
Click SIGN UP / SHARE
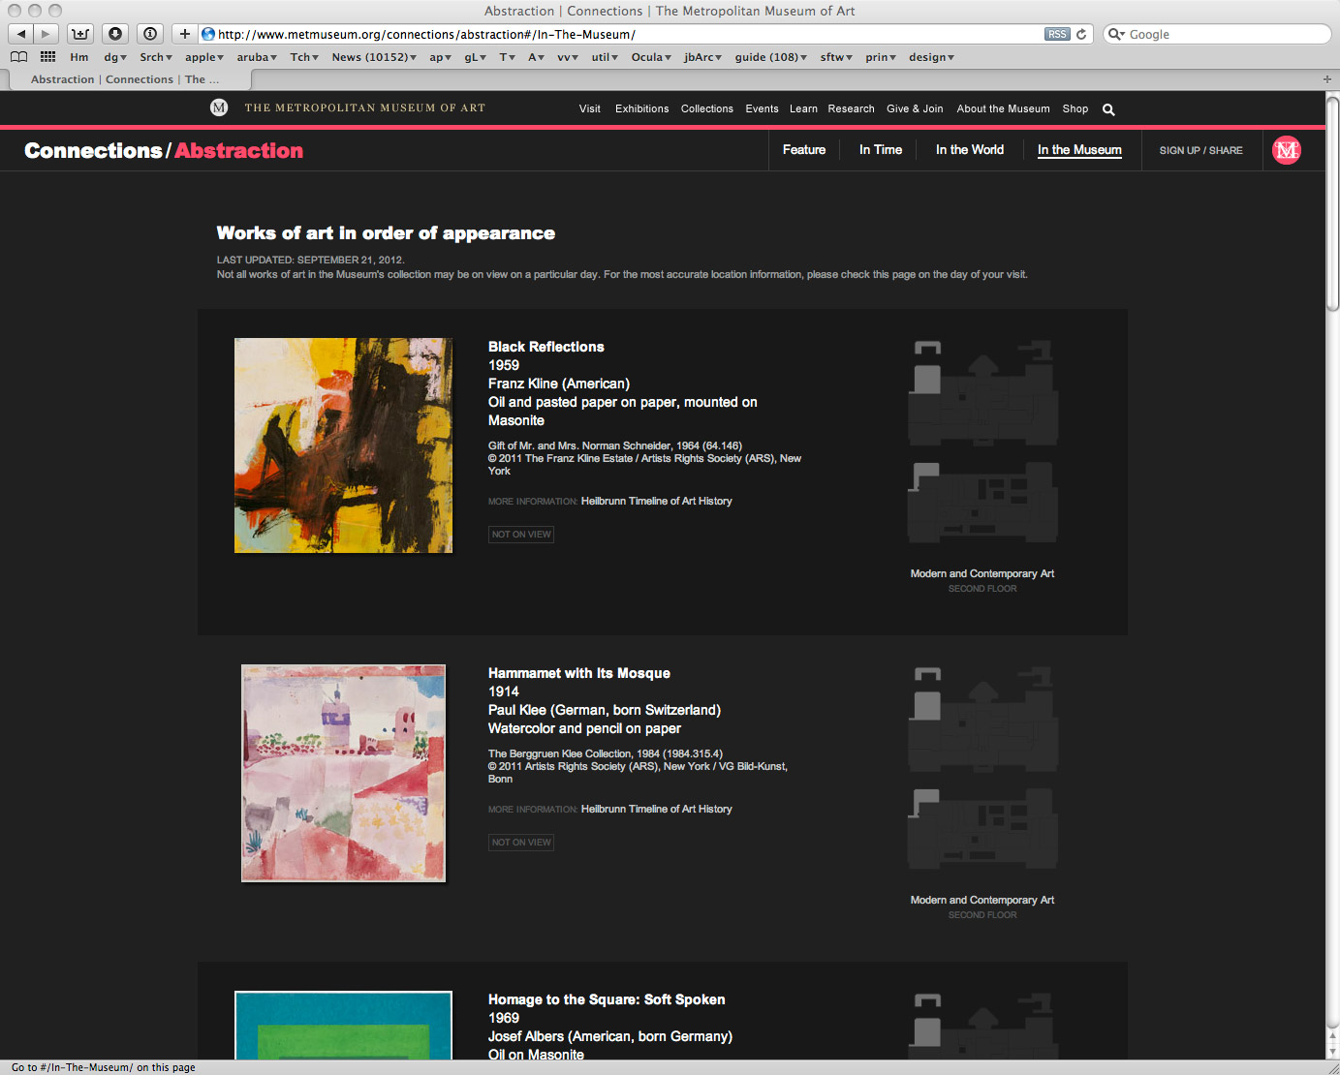point(1200,151)
